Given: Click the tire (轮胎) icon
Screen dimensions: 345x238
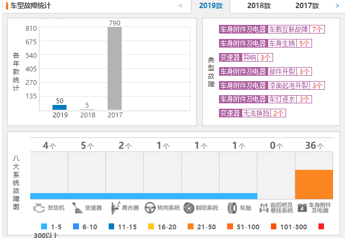Looking at the screenshot, I should tap(232, 208).
